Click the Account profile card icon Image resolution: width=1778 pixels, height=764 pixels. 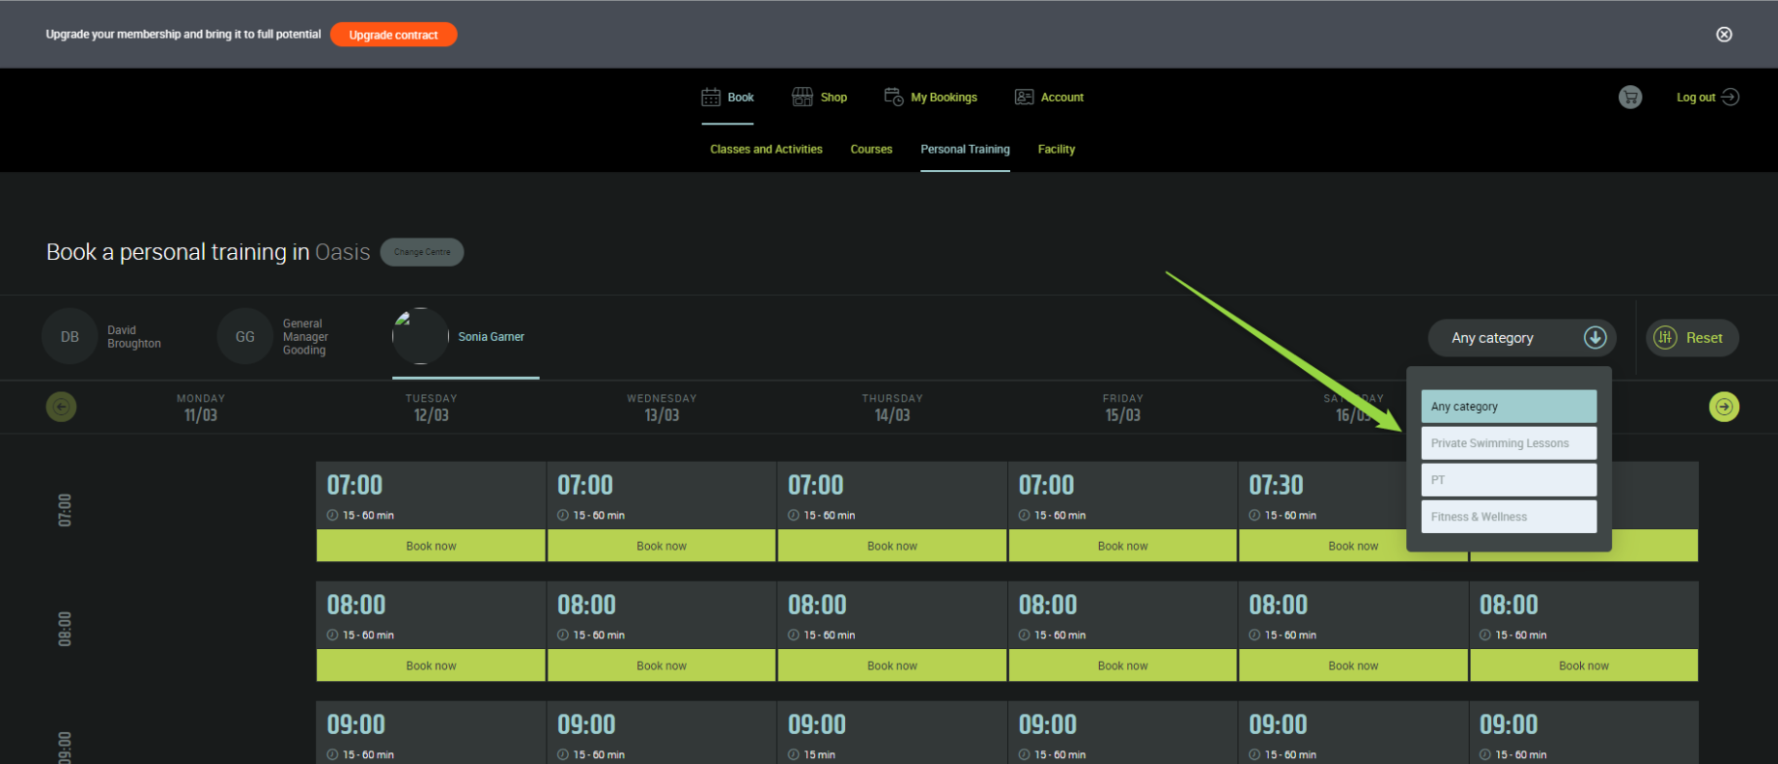[1024, 98]
